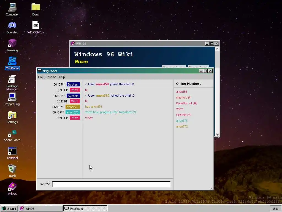282x212 pixels.
Task: Open the WELCOME.md file icon
Action: click(x=36, y=28)
